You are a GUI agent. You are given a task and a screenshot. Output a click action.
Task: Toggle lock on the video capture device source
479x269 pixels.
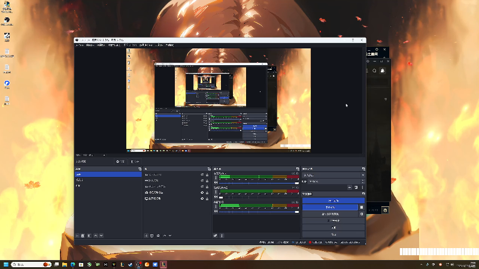[x=207, y=192]
